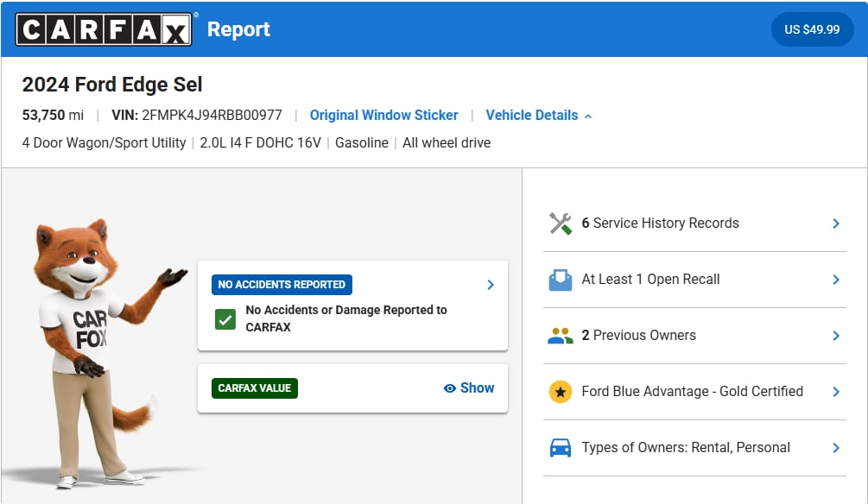Expand the Types of Owners row chevron
Viewport: 868px width, 504px height.
[836, 448]
